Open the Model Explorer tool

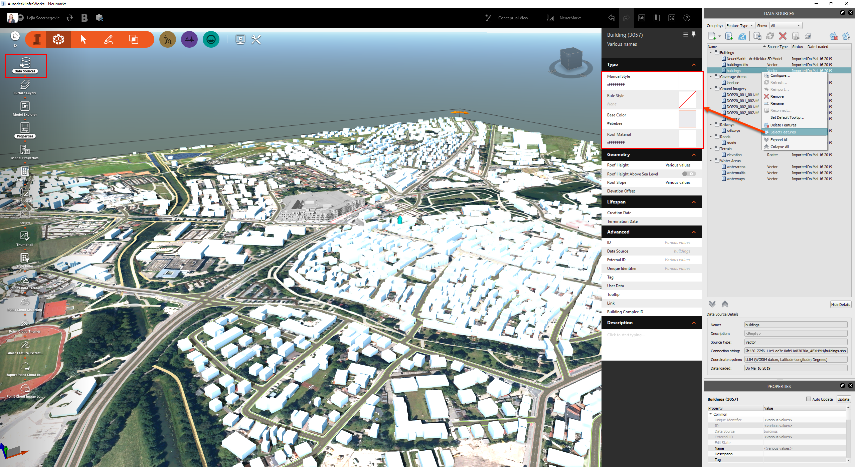pyautogui.click(x=25, y=106)
